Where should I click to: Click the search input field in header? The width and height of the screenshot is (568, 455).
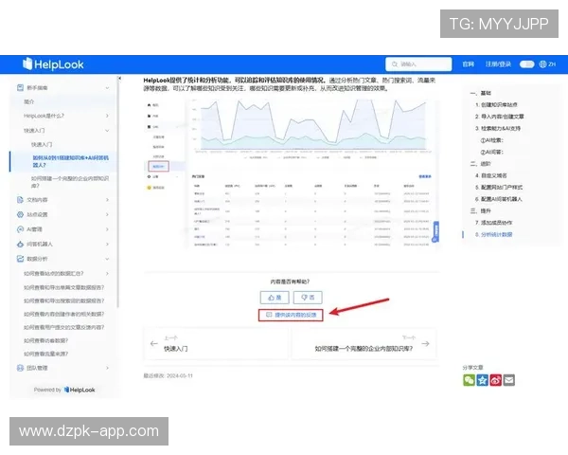pyautogui.click(x=418, y=64)
